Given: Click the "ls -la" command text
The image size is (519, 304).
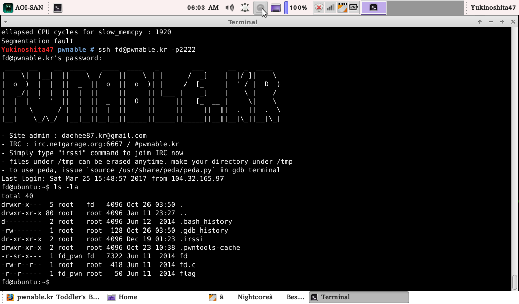Looking at the screenshot, I should [x=66, y=187].
